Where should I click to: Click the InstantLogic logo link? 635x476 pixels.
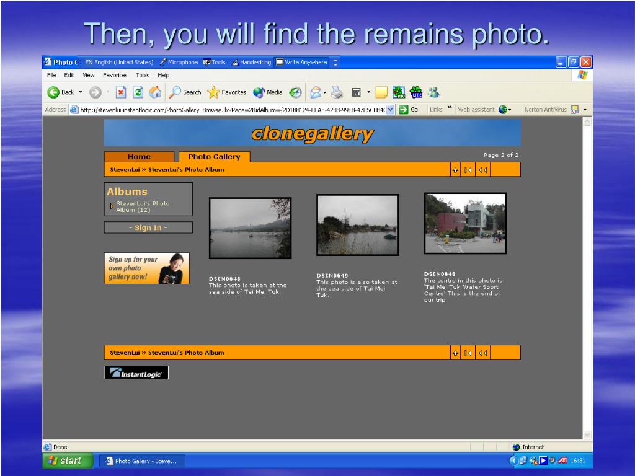tap(136, 372)
